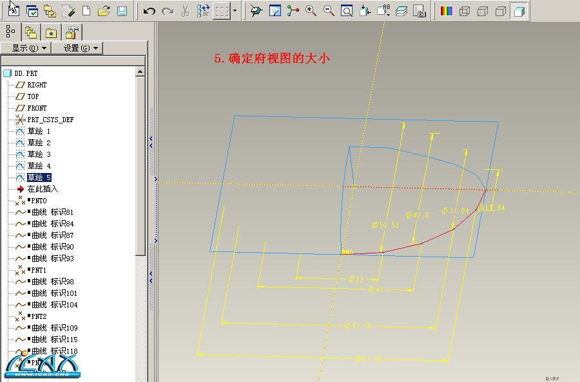This screenshot has width=580, height=382.
Task: Switch to the model tree tab
Action: 10,32
